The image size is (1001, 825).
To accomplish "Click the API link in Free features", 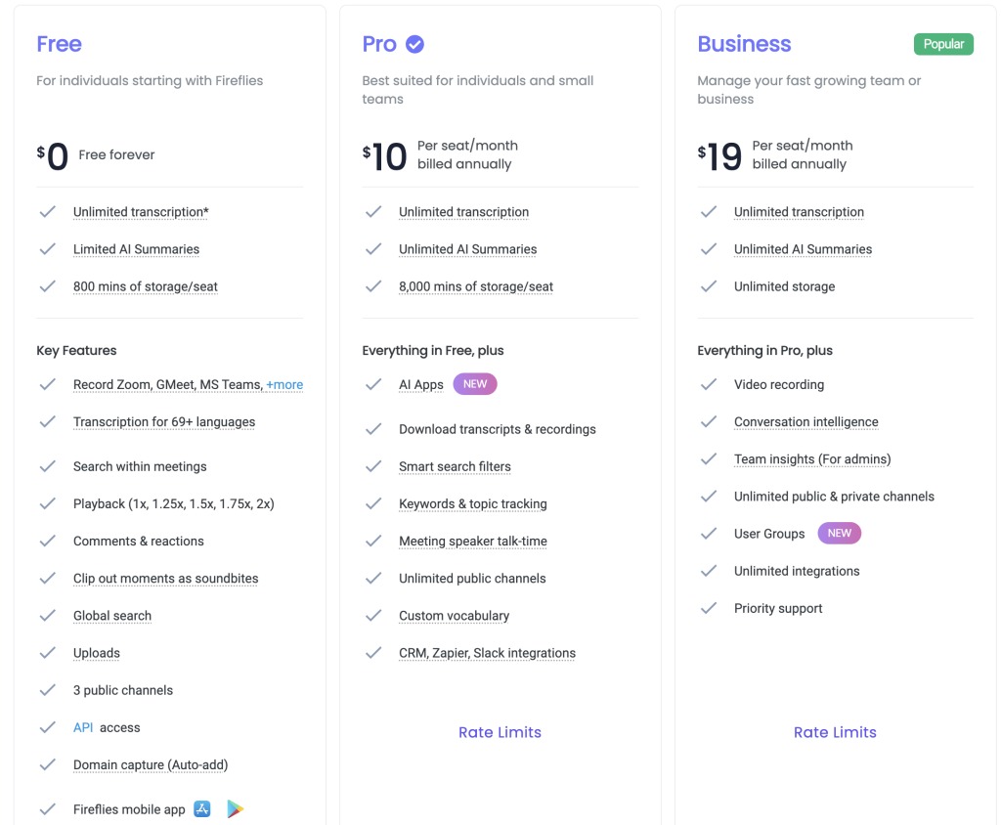I will coord(83,727).
